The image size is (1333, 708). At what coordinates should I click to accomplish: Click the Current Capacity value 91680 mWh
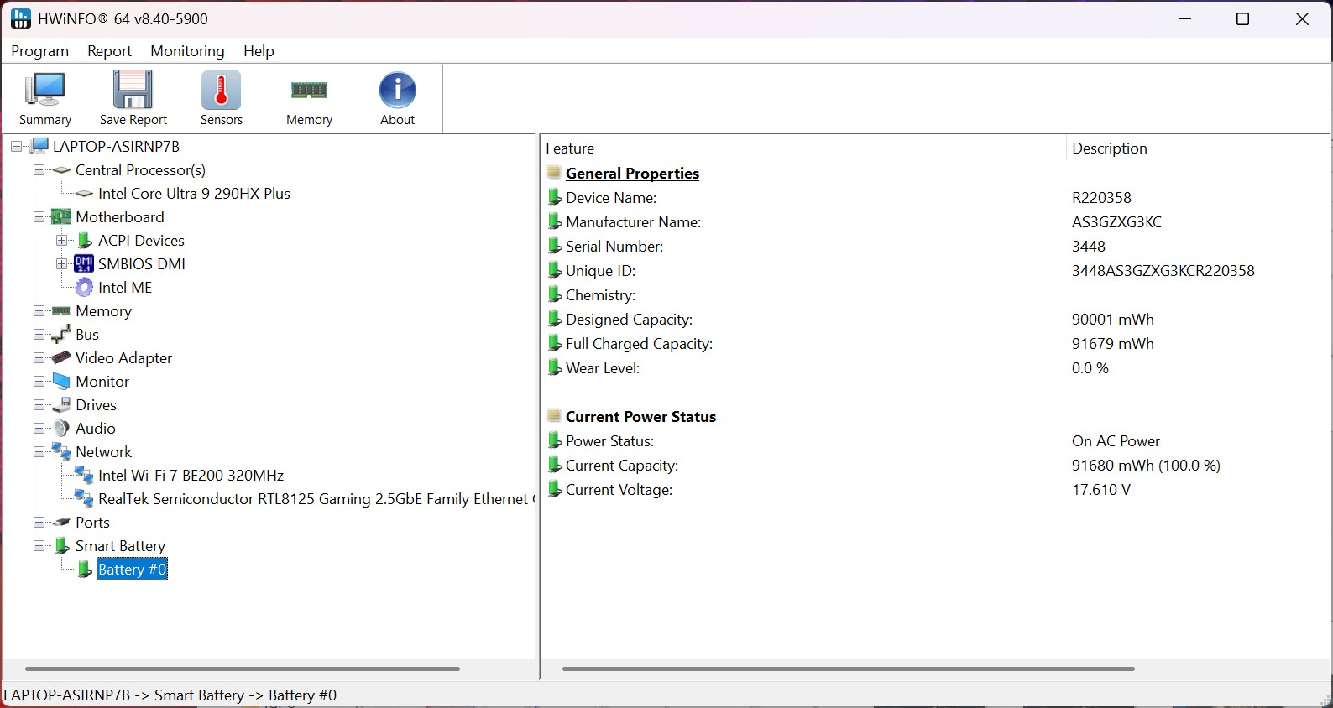point(1147,466)
